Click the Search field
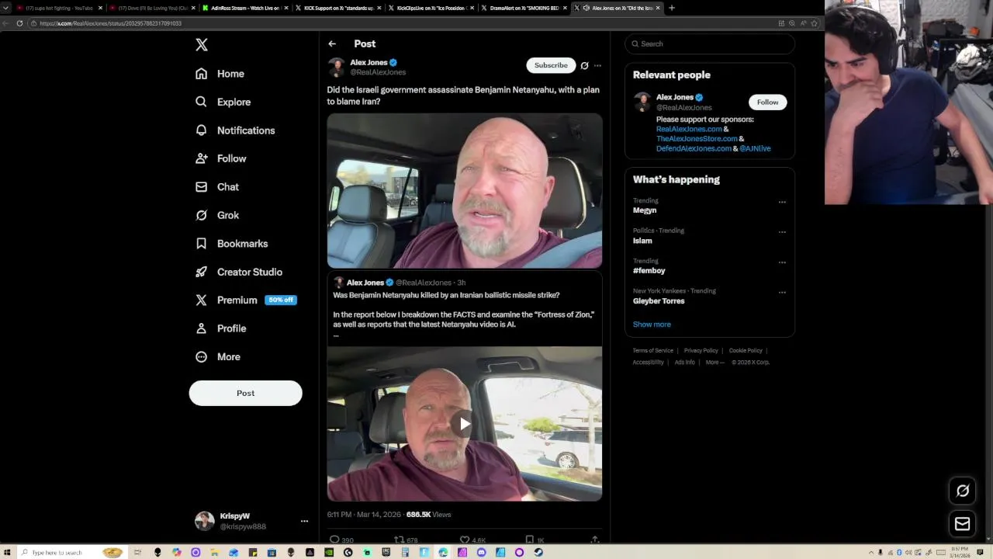This screenshot has height=559, width=993. click(710, 44)
